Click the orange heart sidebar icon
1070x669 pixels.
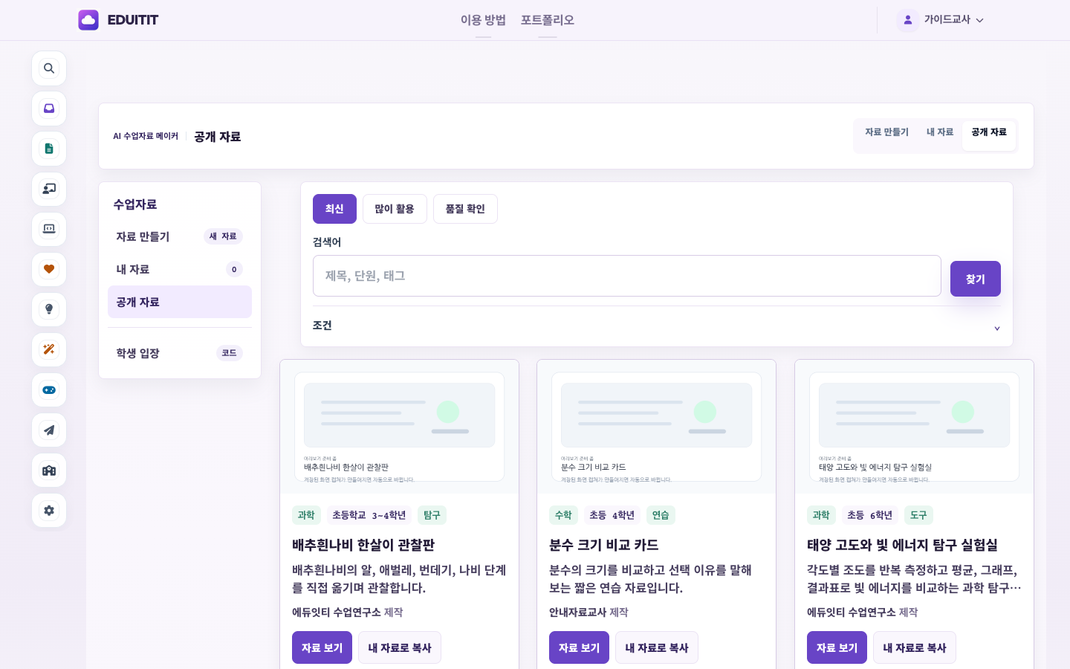coord(49,269)
